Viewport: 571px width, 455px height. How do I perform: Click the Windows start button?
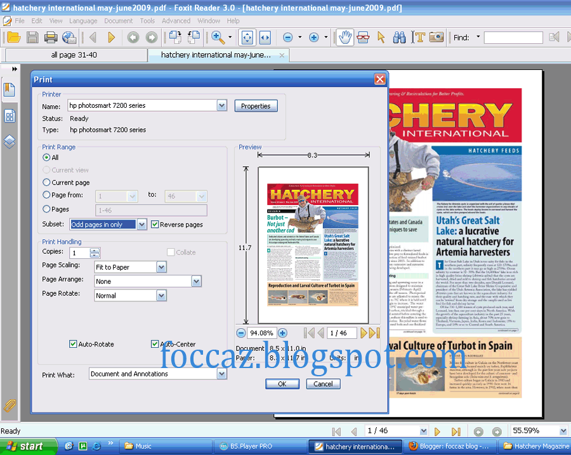click(x=29, y=446)
